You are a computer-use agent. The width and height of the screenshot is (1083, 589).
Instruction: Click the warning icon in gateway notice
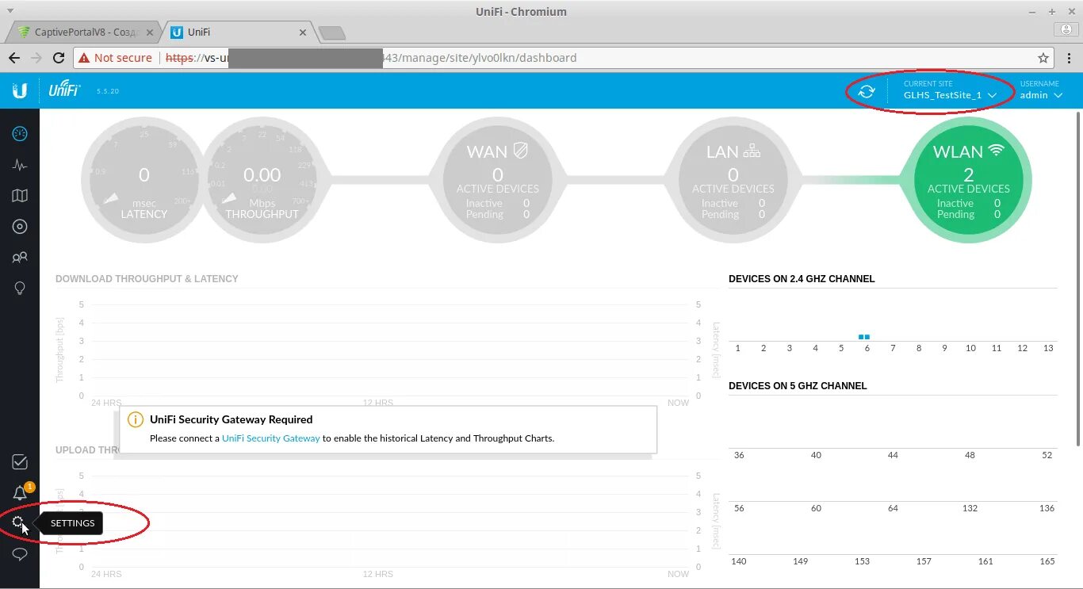coord(136,420)
